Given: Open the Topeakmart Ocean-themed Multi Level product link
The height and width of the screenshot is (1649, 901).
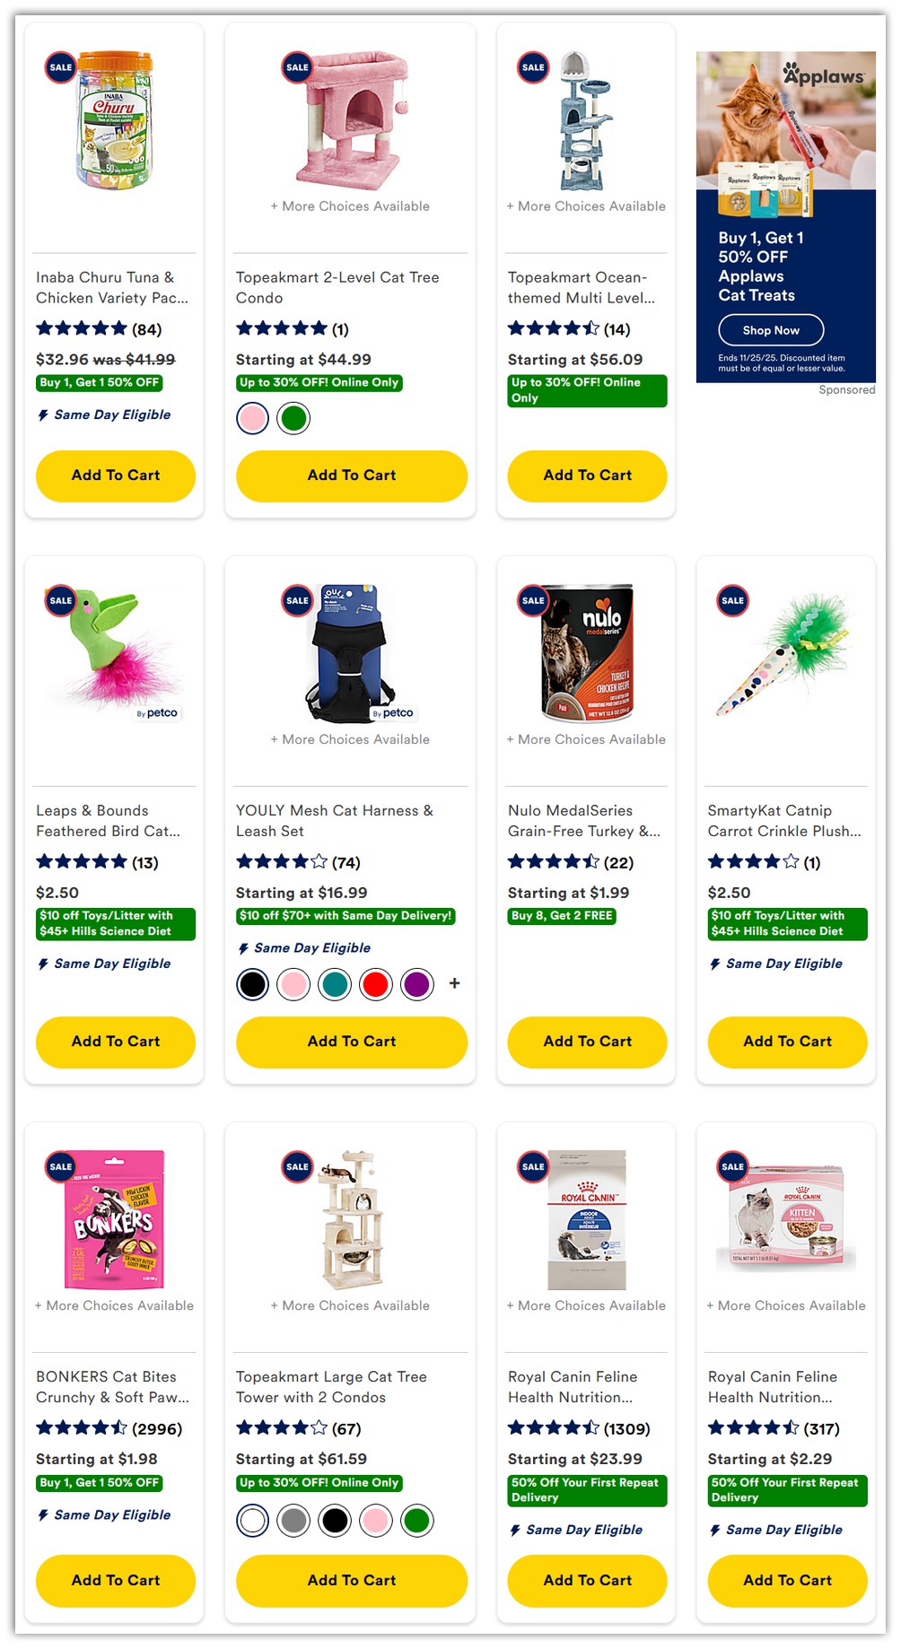Looking at the screenshot, I should coord(582,287).
